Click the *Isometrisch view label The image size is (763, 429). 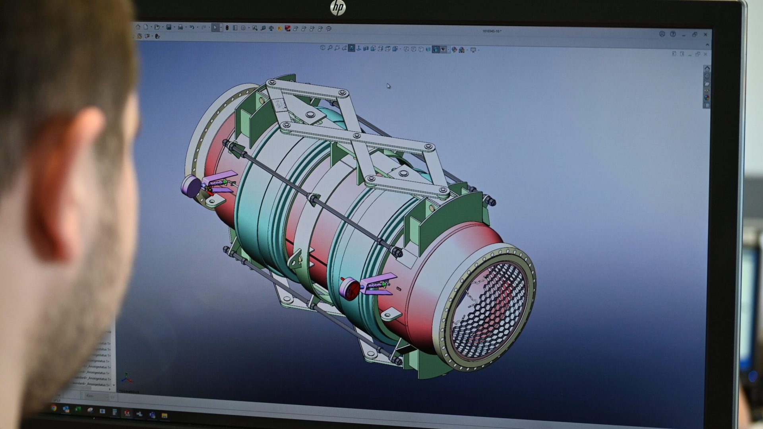pos(129,392)
